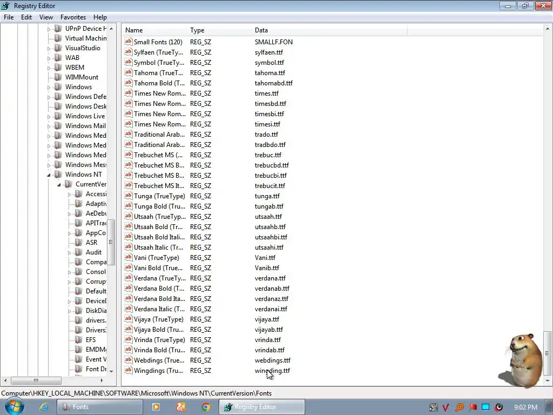This screenshot has width=553, height=415.
Task: Click the ab icon beside Wingdings entry
Action: click(x=129, y=370)
